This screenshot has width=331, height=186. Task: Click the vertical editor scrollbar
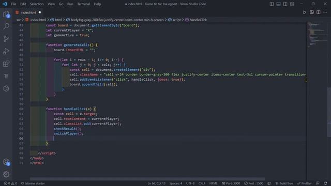click(x=329, y=112)
